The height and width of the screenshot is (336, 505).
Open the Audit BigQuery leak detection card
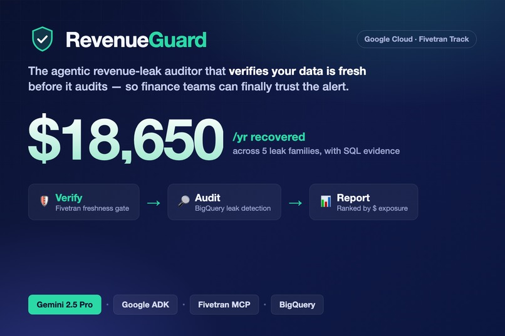(x=224, y=202)
